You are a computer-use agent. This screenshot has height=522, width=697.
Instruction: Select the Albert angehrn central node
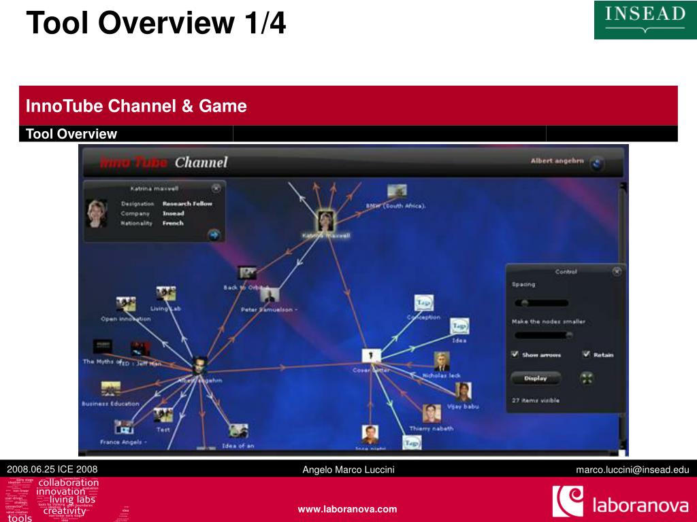[x=199, y=366]
